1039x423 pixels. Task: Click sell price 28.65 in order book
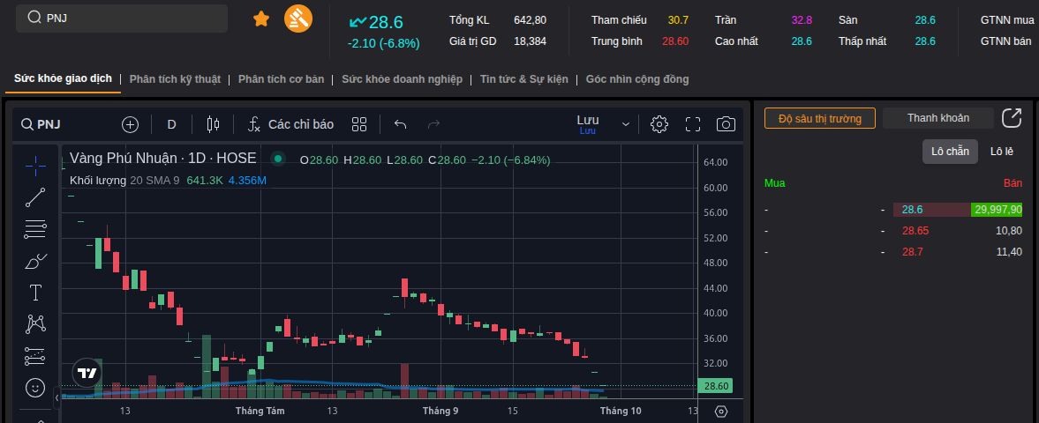pyautogui.click(x=915, y=231)
